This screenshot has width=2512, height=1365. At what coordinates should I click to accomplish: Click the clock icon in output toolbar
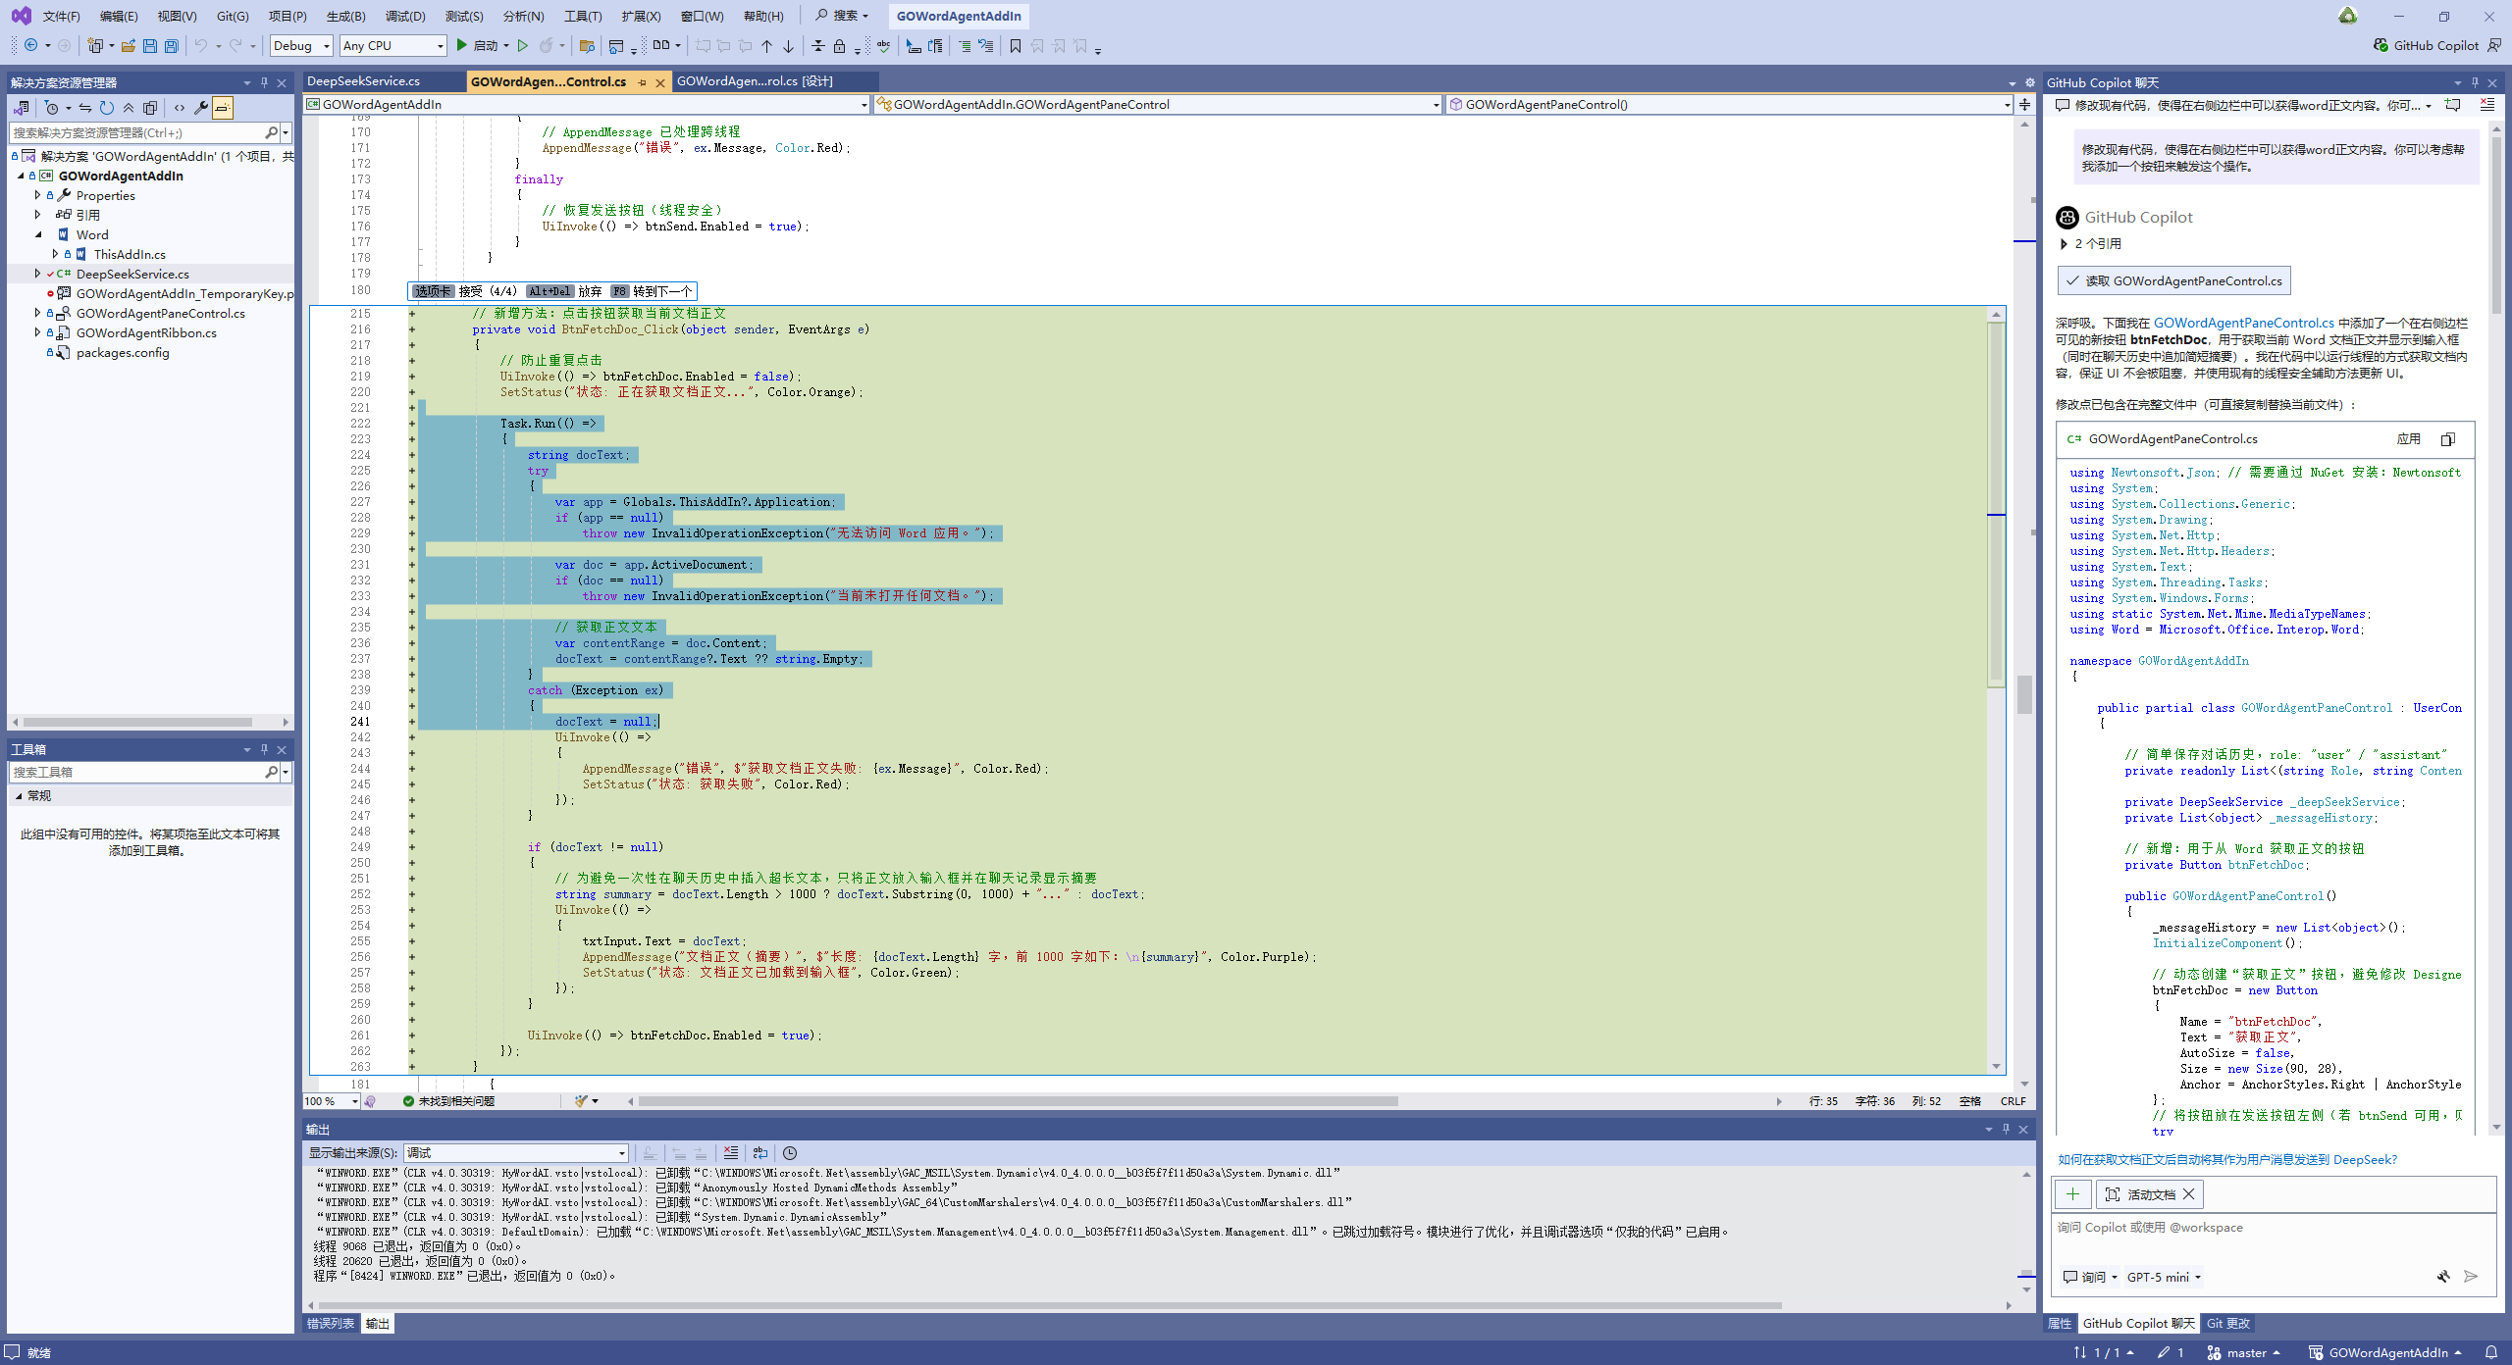tap(790, 1153)
